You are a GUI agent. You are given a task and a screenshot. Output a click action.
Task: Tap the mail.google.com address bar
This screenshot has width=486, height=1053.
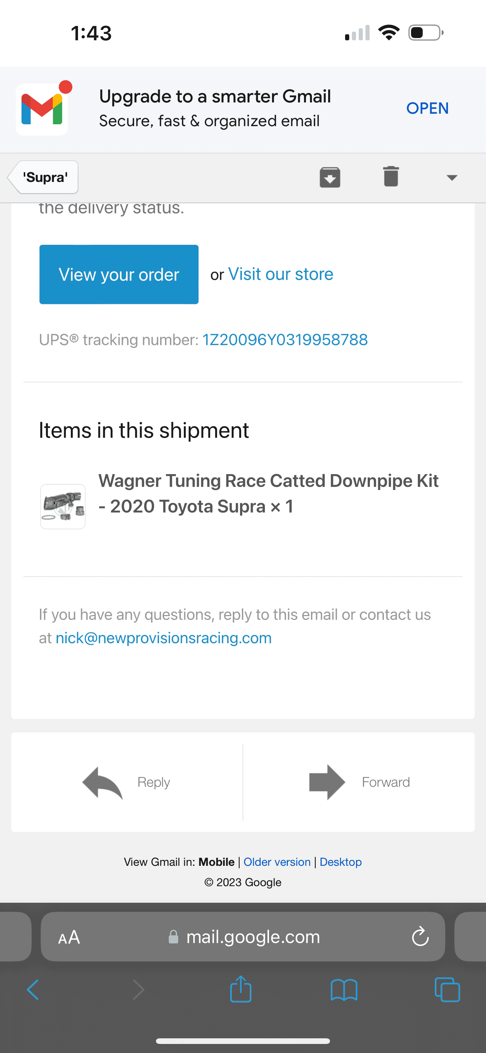click(243, 937)
